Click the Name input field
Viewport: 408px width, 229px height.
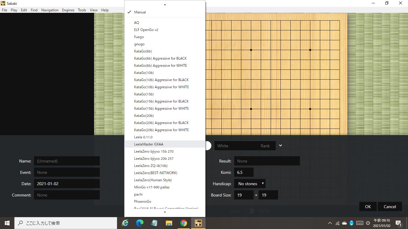pyautogui.click(x=67, y=161)
